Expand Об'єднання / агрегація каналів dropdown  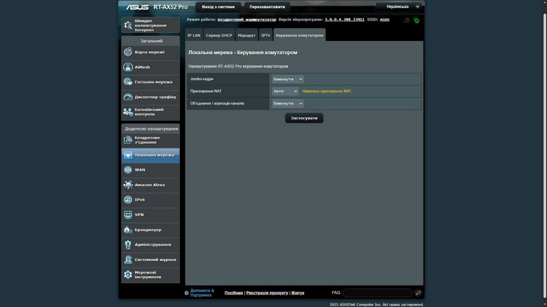[x=288, y=103]
